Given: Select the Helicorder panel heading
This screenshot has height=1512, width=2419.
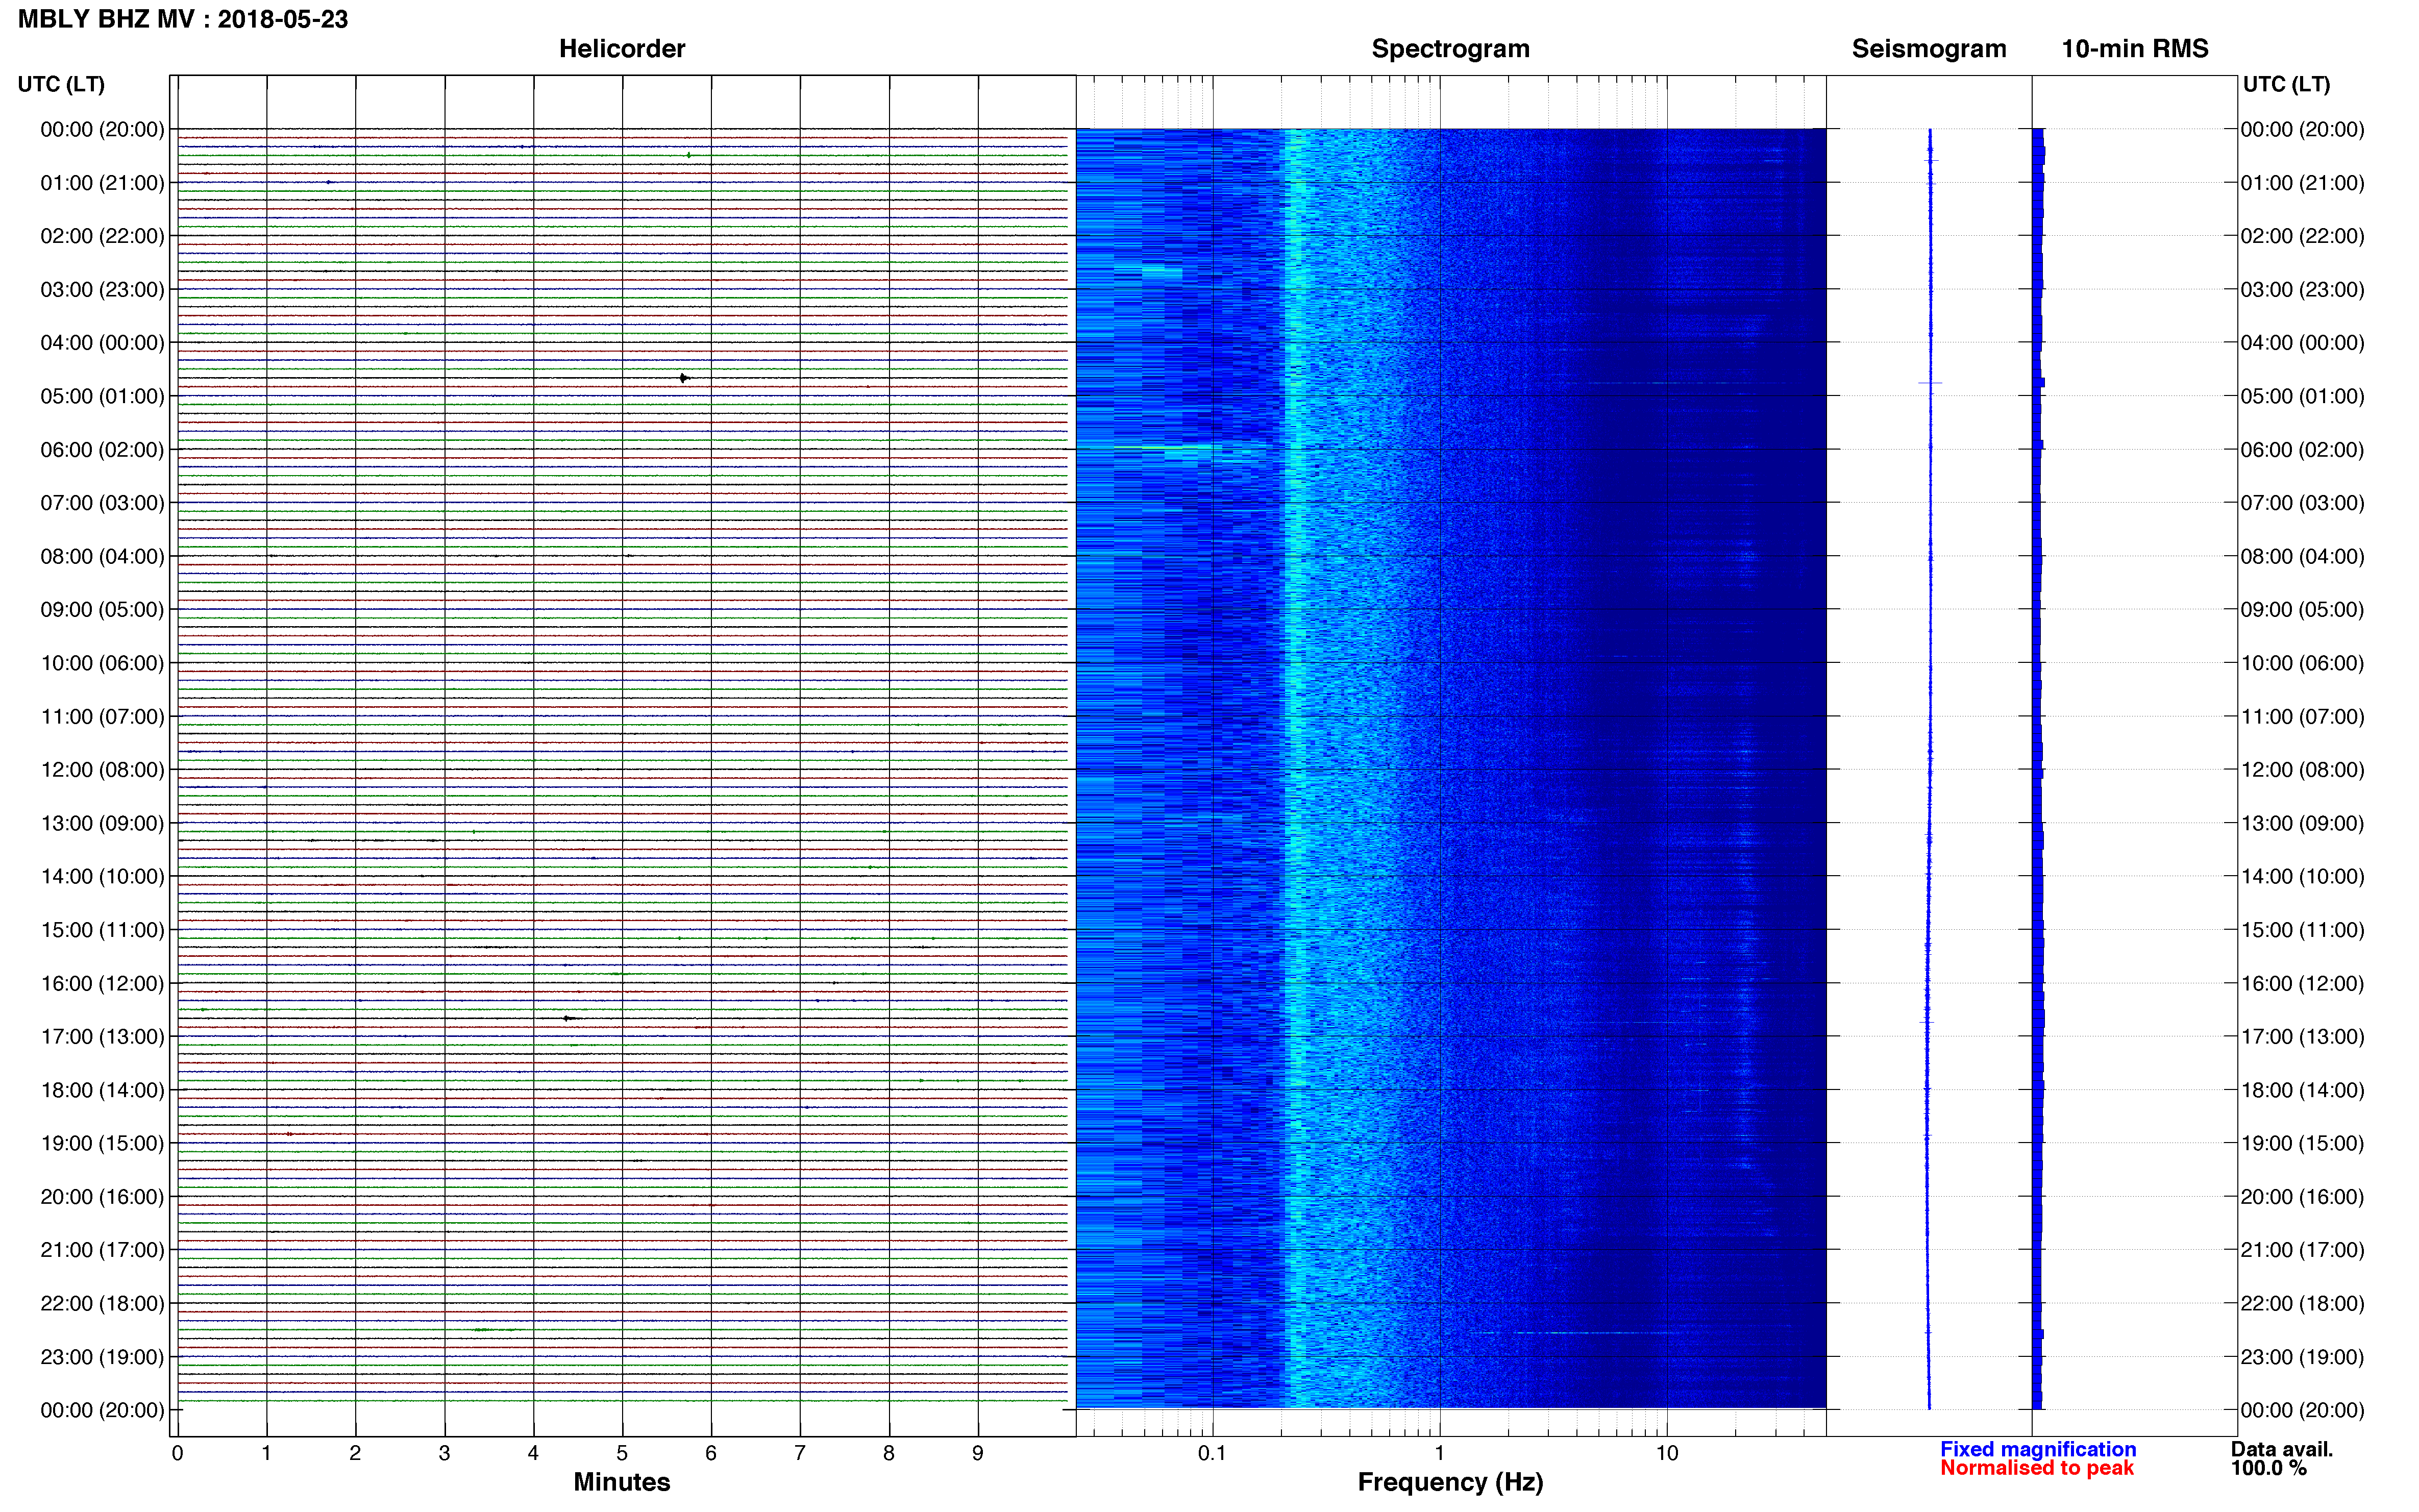Looking at the screenshot, I should pos(622,49).
